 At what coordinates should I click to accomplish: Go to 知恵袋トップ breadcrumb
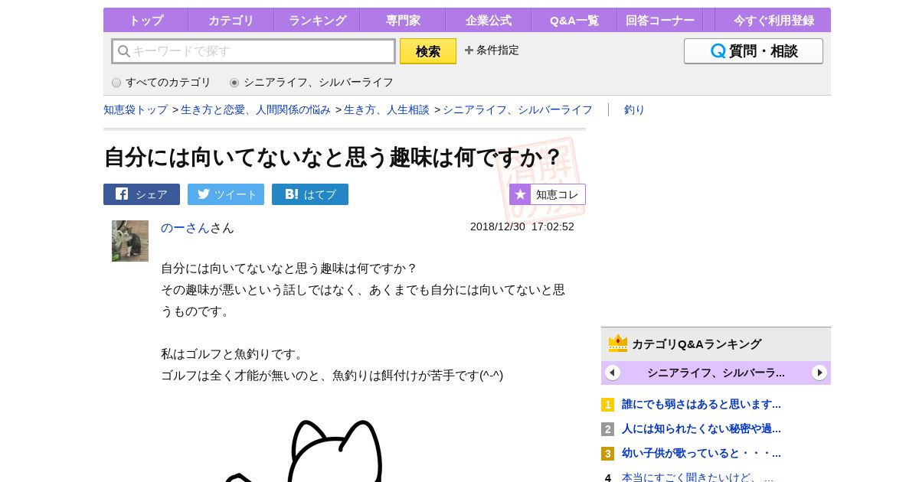click(136, 109)
